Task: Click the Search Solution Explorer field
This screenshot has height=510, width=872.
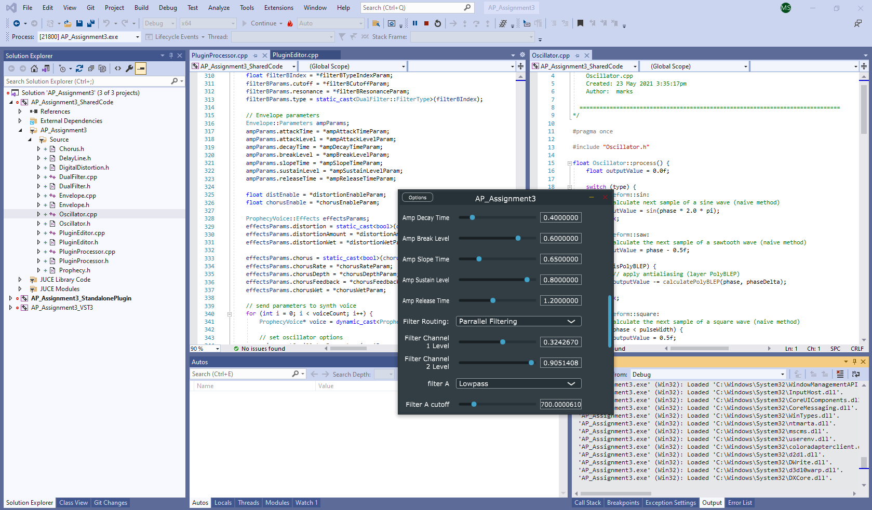Action: tap(87, 81)
